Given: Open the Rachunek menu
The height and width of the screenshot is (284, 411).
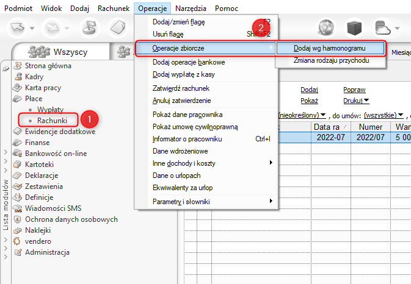Looking at the screenshot, I should pos(114,9).
